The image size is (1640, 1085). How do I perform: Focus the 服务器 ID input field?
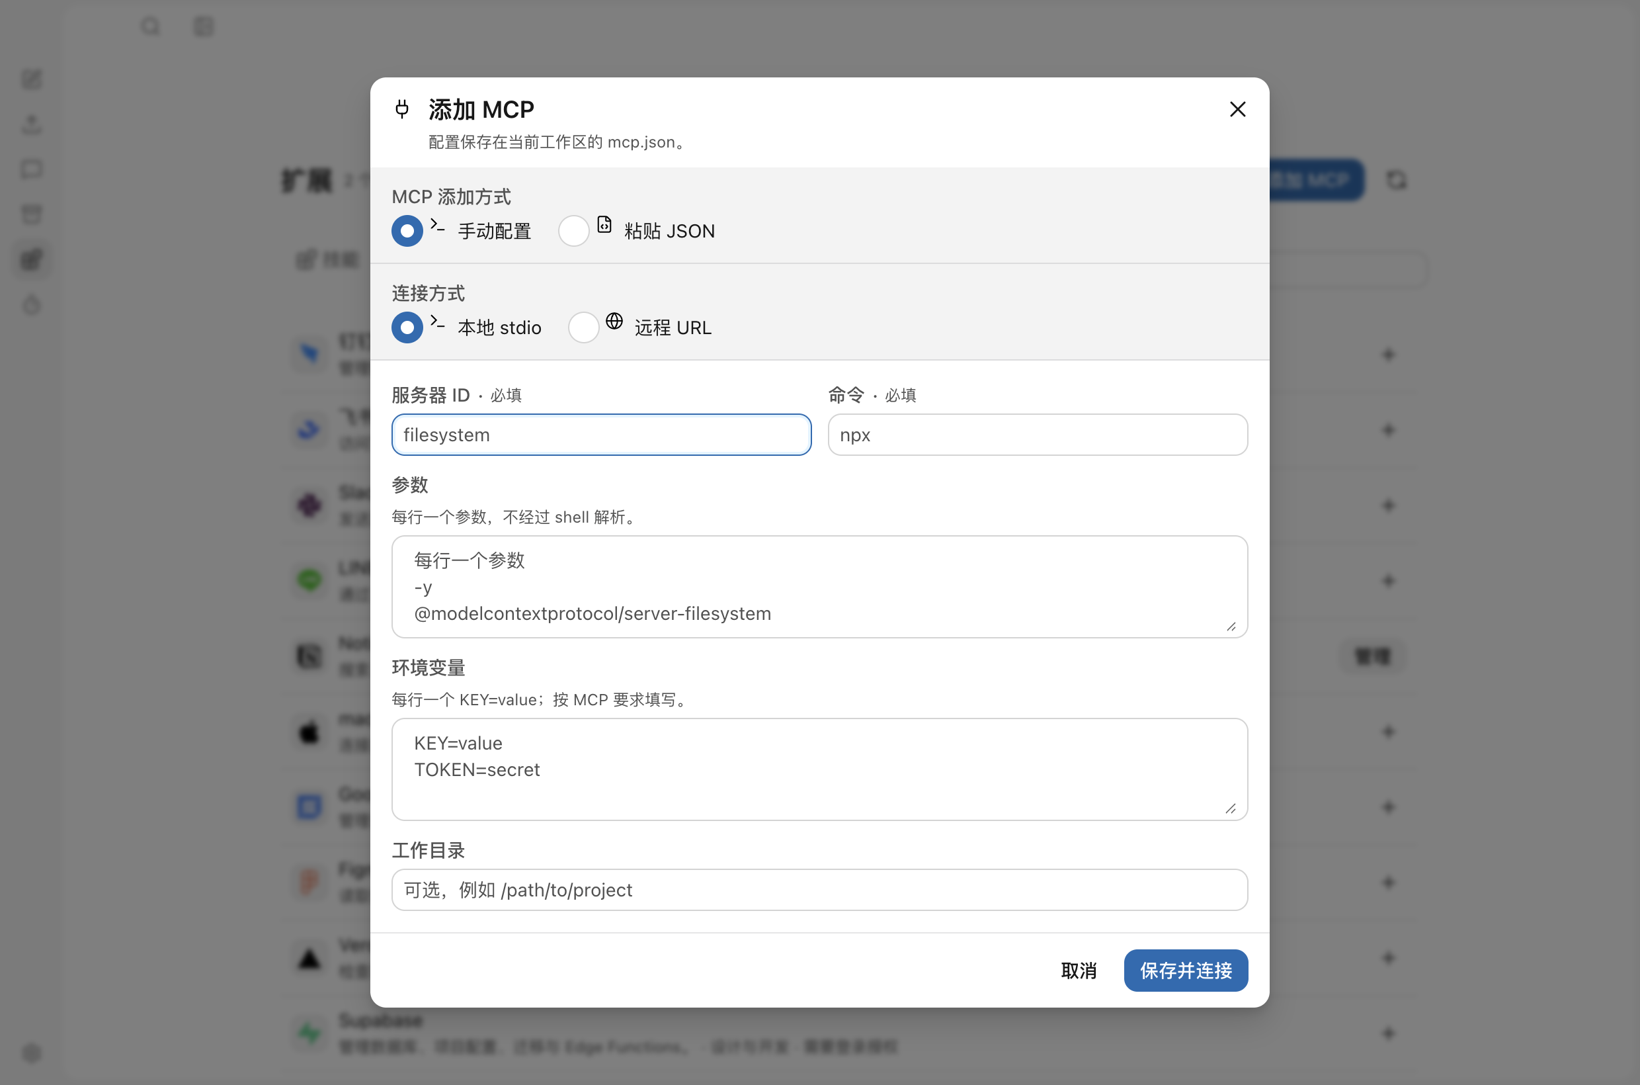click(x=601, y=435)
